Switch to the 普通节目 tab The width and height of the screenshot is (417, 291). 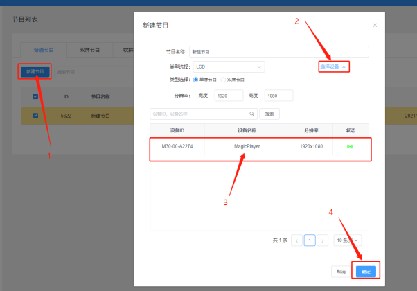(46, 51)
